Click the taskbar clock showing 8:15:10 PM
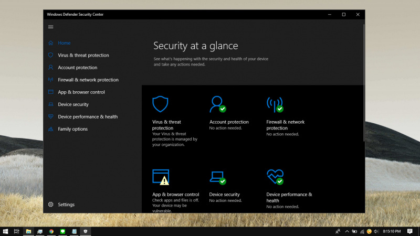The height and width of the screenshot is (236, 420). (x=392, y=231)
